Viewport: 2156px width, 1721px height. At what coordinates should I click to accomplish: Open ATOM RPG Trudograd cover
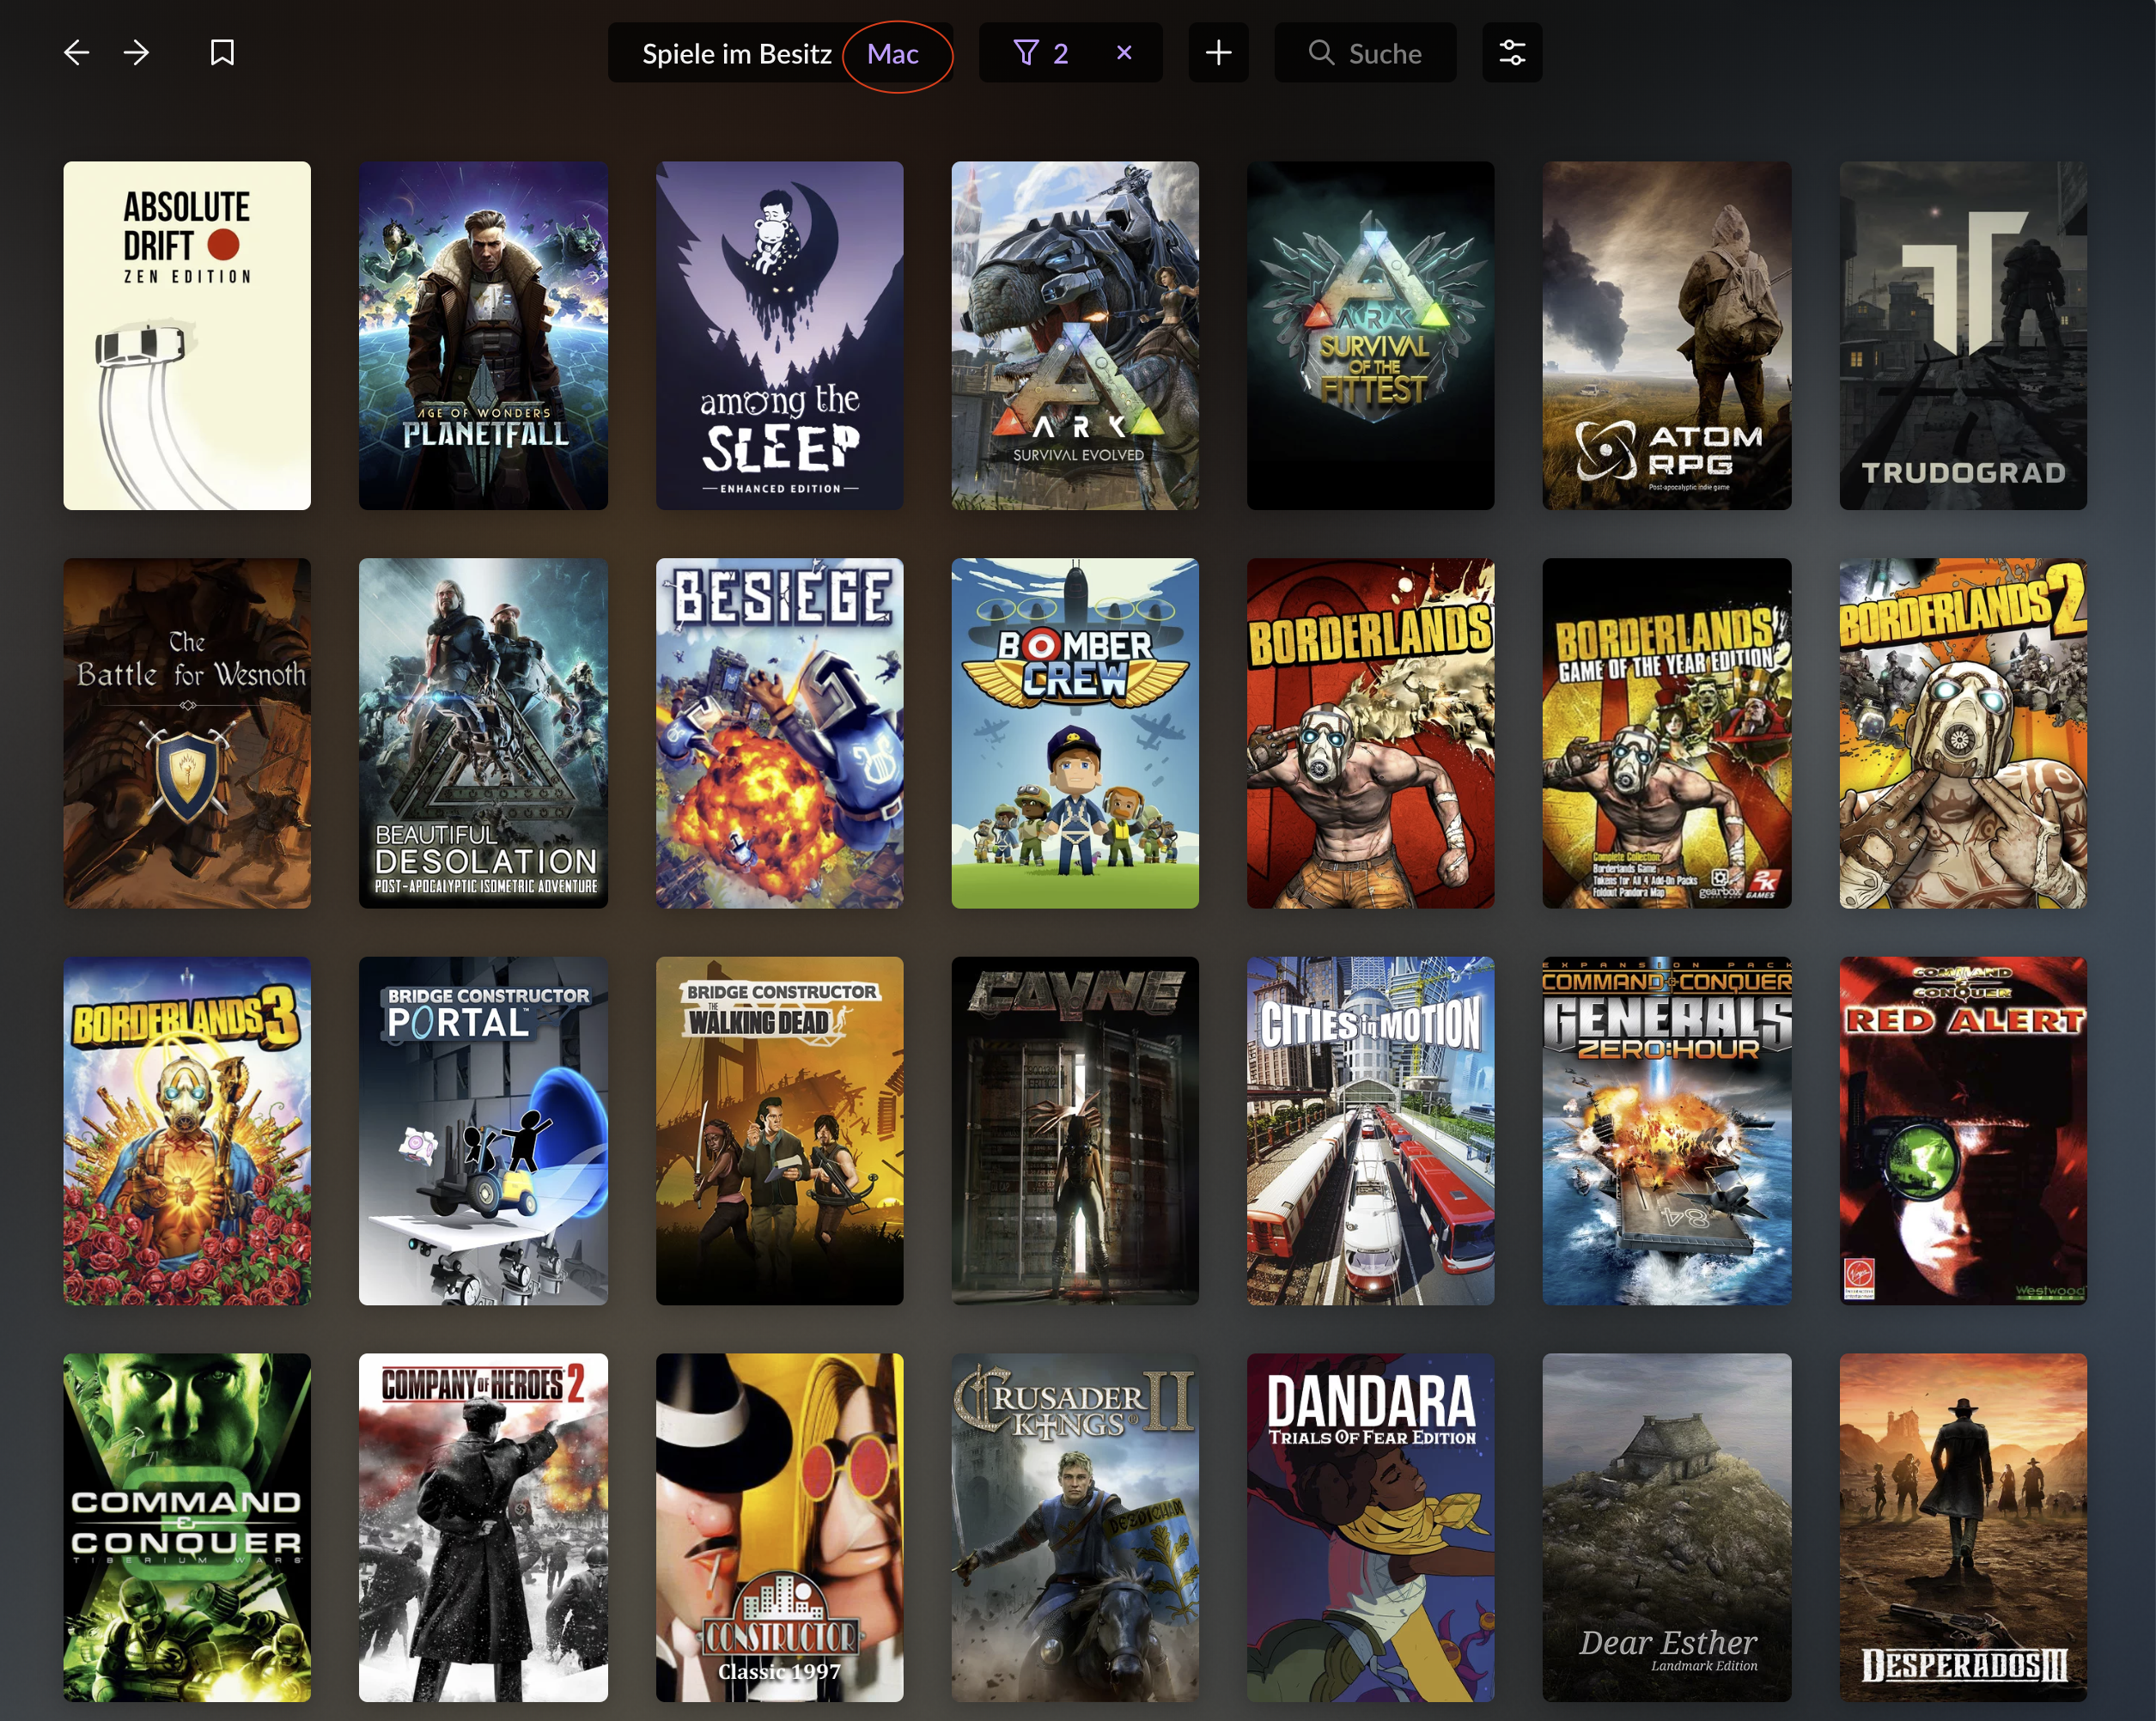click(1962, 336)
